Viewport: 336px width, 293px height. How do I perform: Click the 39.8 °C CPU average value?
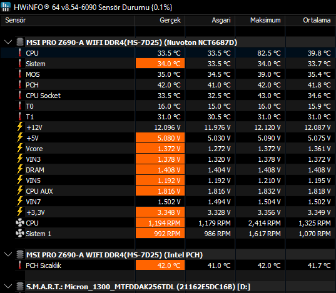point(319,53)
